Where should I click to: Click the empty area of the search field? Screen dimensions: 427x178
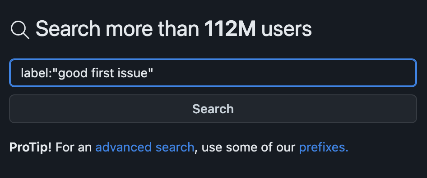[x=283, y=73]
